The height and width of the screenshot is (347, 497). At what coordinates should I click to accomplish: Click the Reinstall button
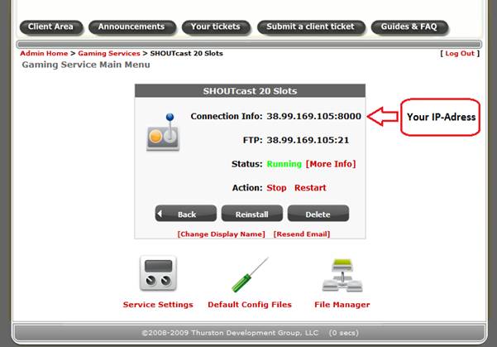point(252,214)
